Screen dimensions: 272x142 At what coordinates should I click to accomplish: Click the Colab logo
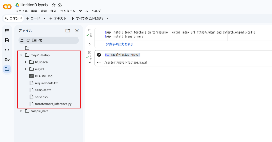point(7,7)
